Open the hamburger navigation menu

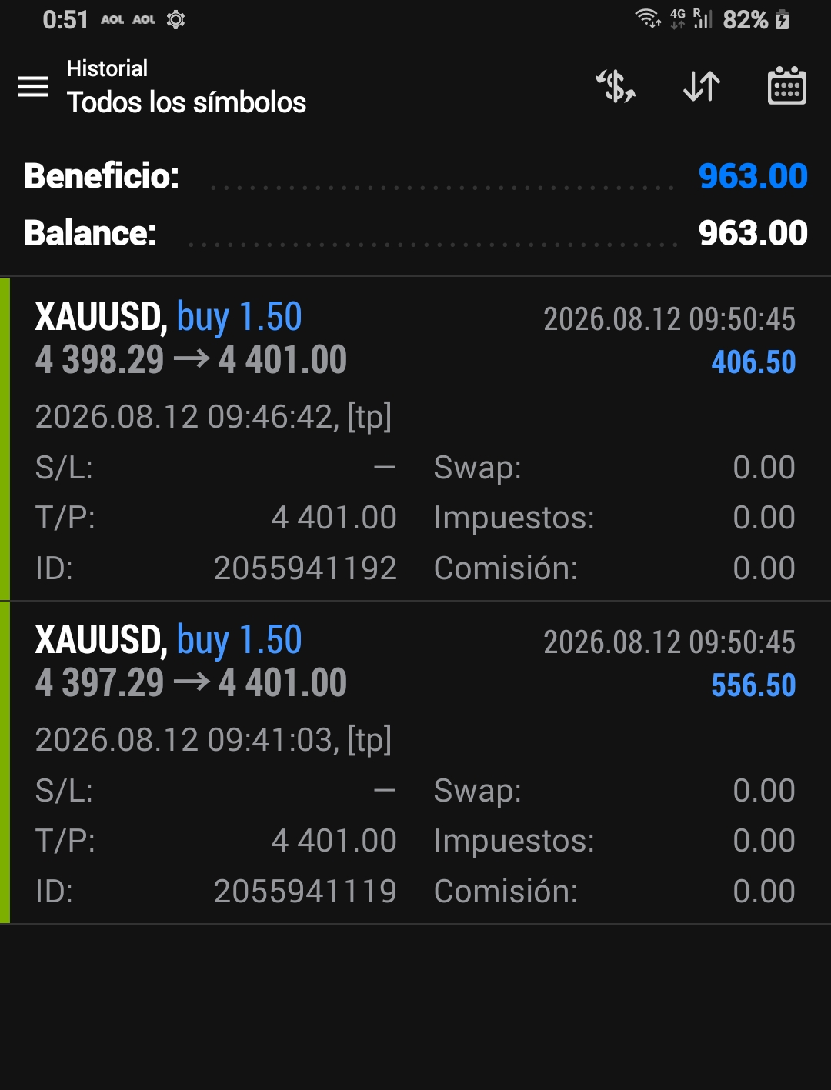click(33, 86)
